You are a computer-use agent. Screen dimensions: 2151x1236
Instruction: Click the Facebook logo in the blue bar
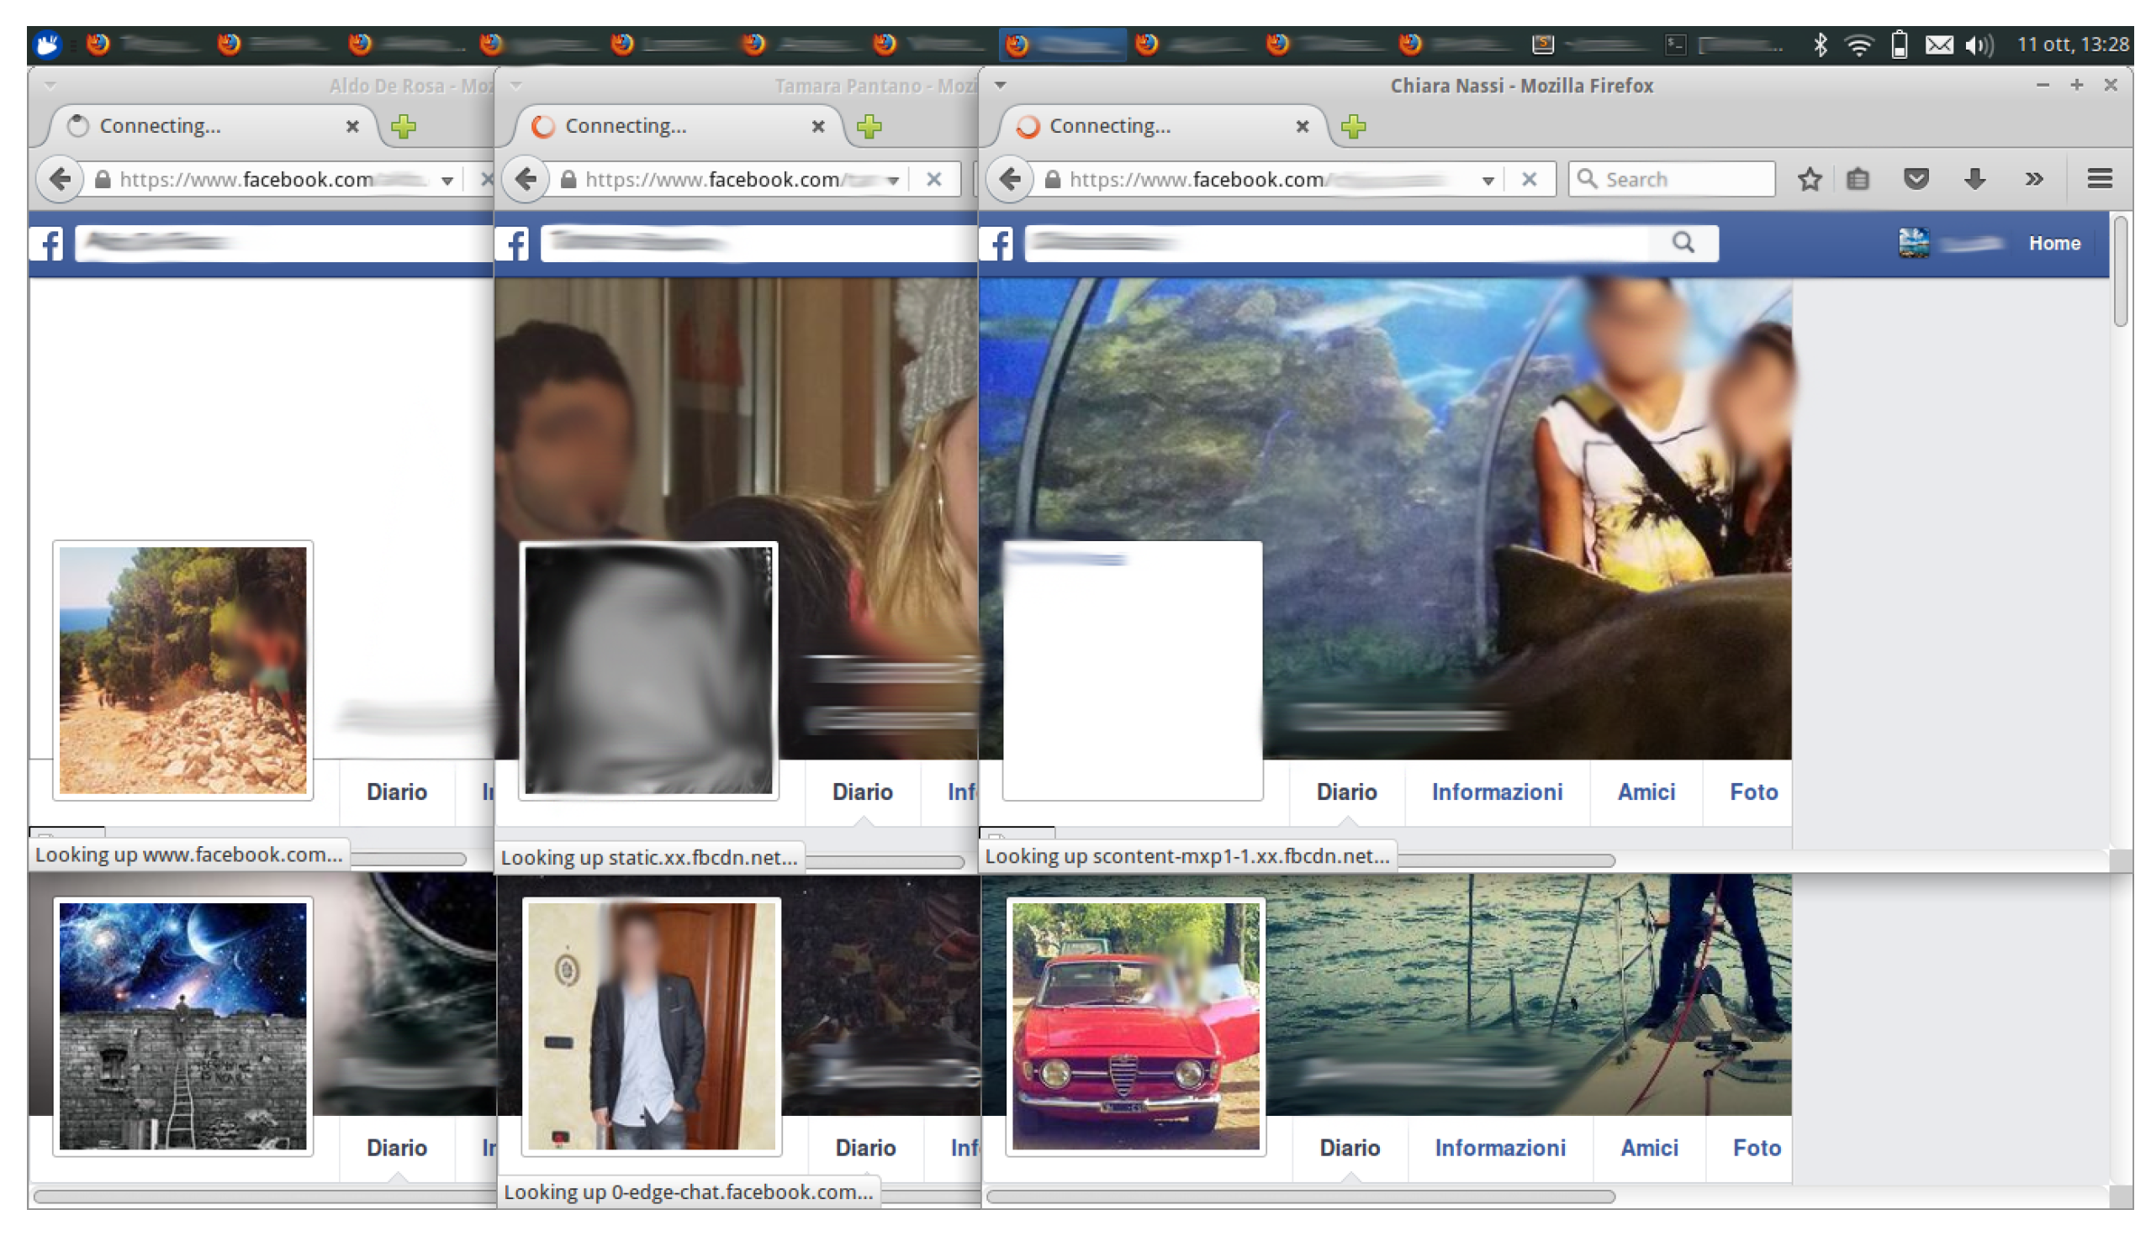pos(997,244)
